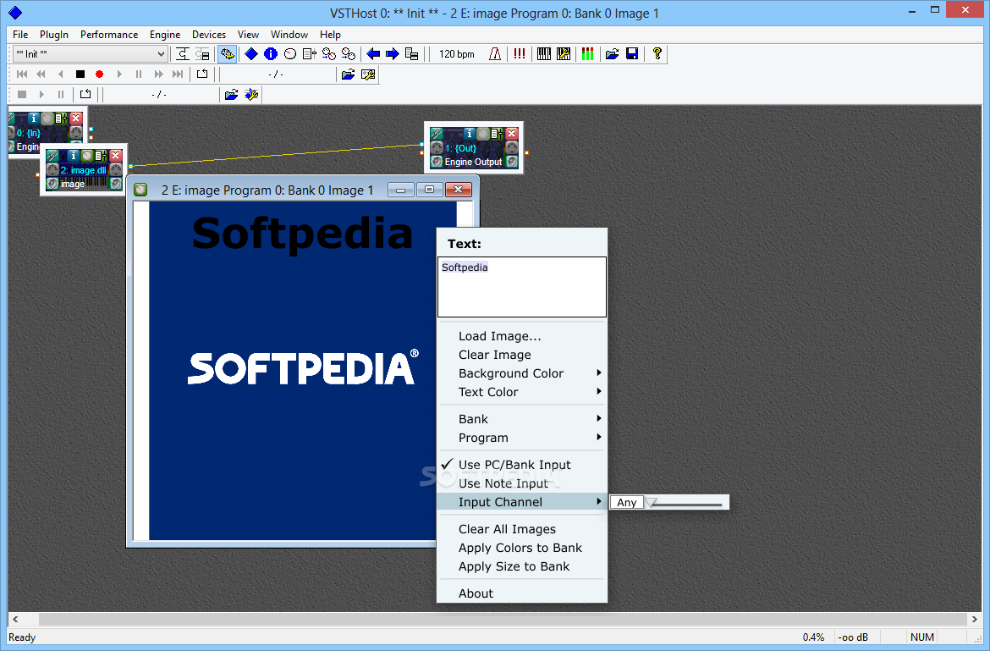Image resolution: width=990 pixels, height=651 pixels.
Task: Open file in wave player bottom toolbar row
Action: [231, 95]
